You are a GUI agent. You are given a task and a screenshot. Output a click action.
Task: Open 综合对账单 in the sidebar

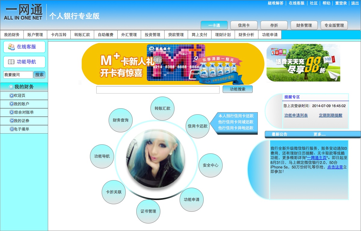click(24, 112)
